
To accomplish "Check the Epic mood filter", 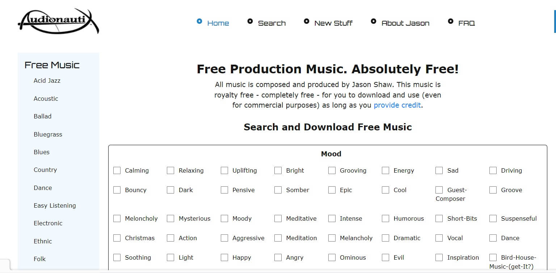I will coord(332,190).
